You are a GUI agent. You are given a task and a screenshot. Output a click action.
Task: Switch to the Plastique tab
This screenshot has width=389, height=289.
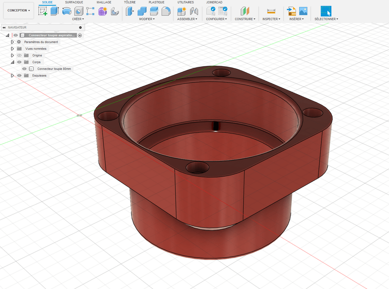click(x=157, y=2)
